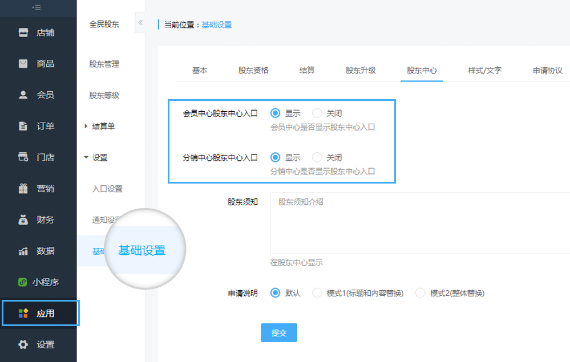Switch to the 样式/文字 tab
Viewport: 570px width, 362px height.
(484, 70)
